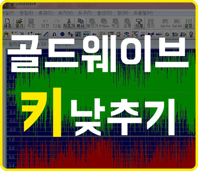Click the Sel Vw button
Image resolution: width=198 pixels, height=171 pixels.
165,23
